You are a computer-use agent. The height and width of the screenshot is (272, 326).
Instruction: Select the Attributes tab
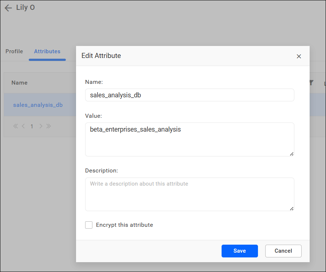tap(47, 51)
